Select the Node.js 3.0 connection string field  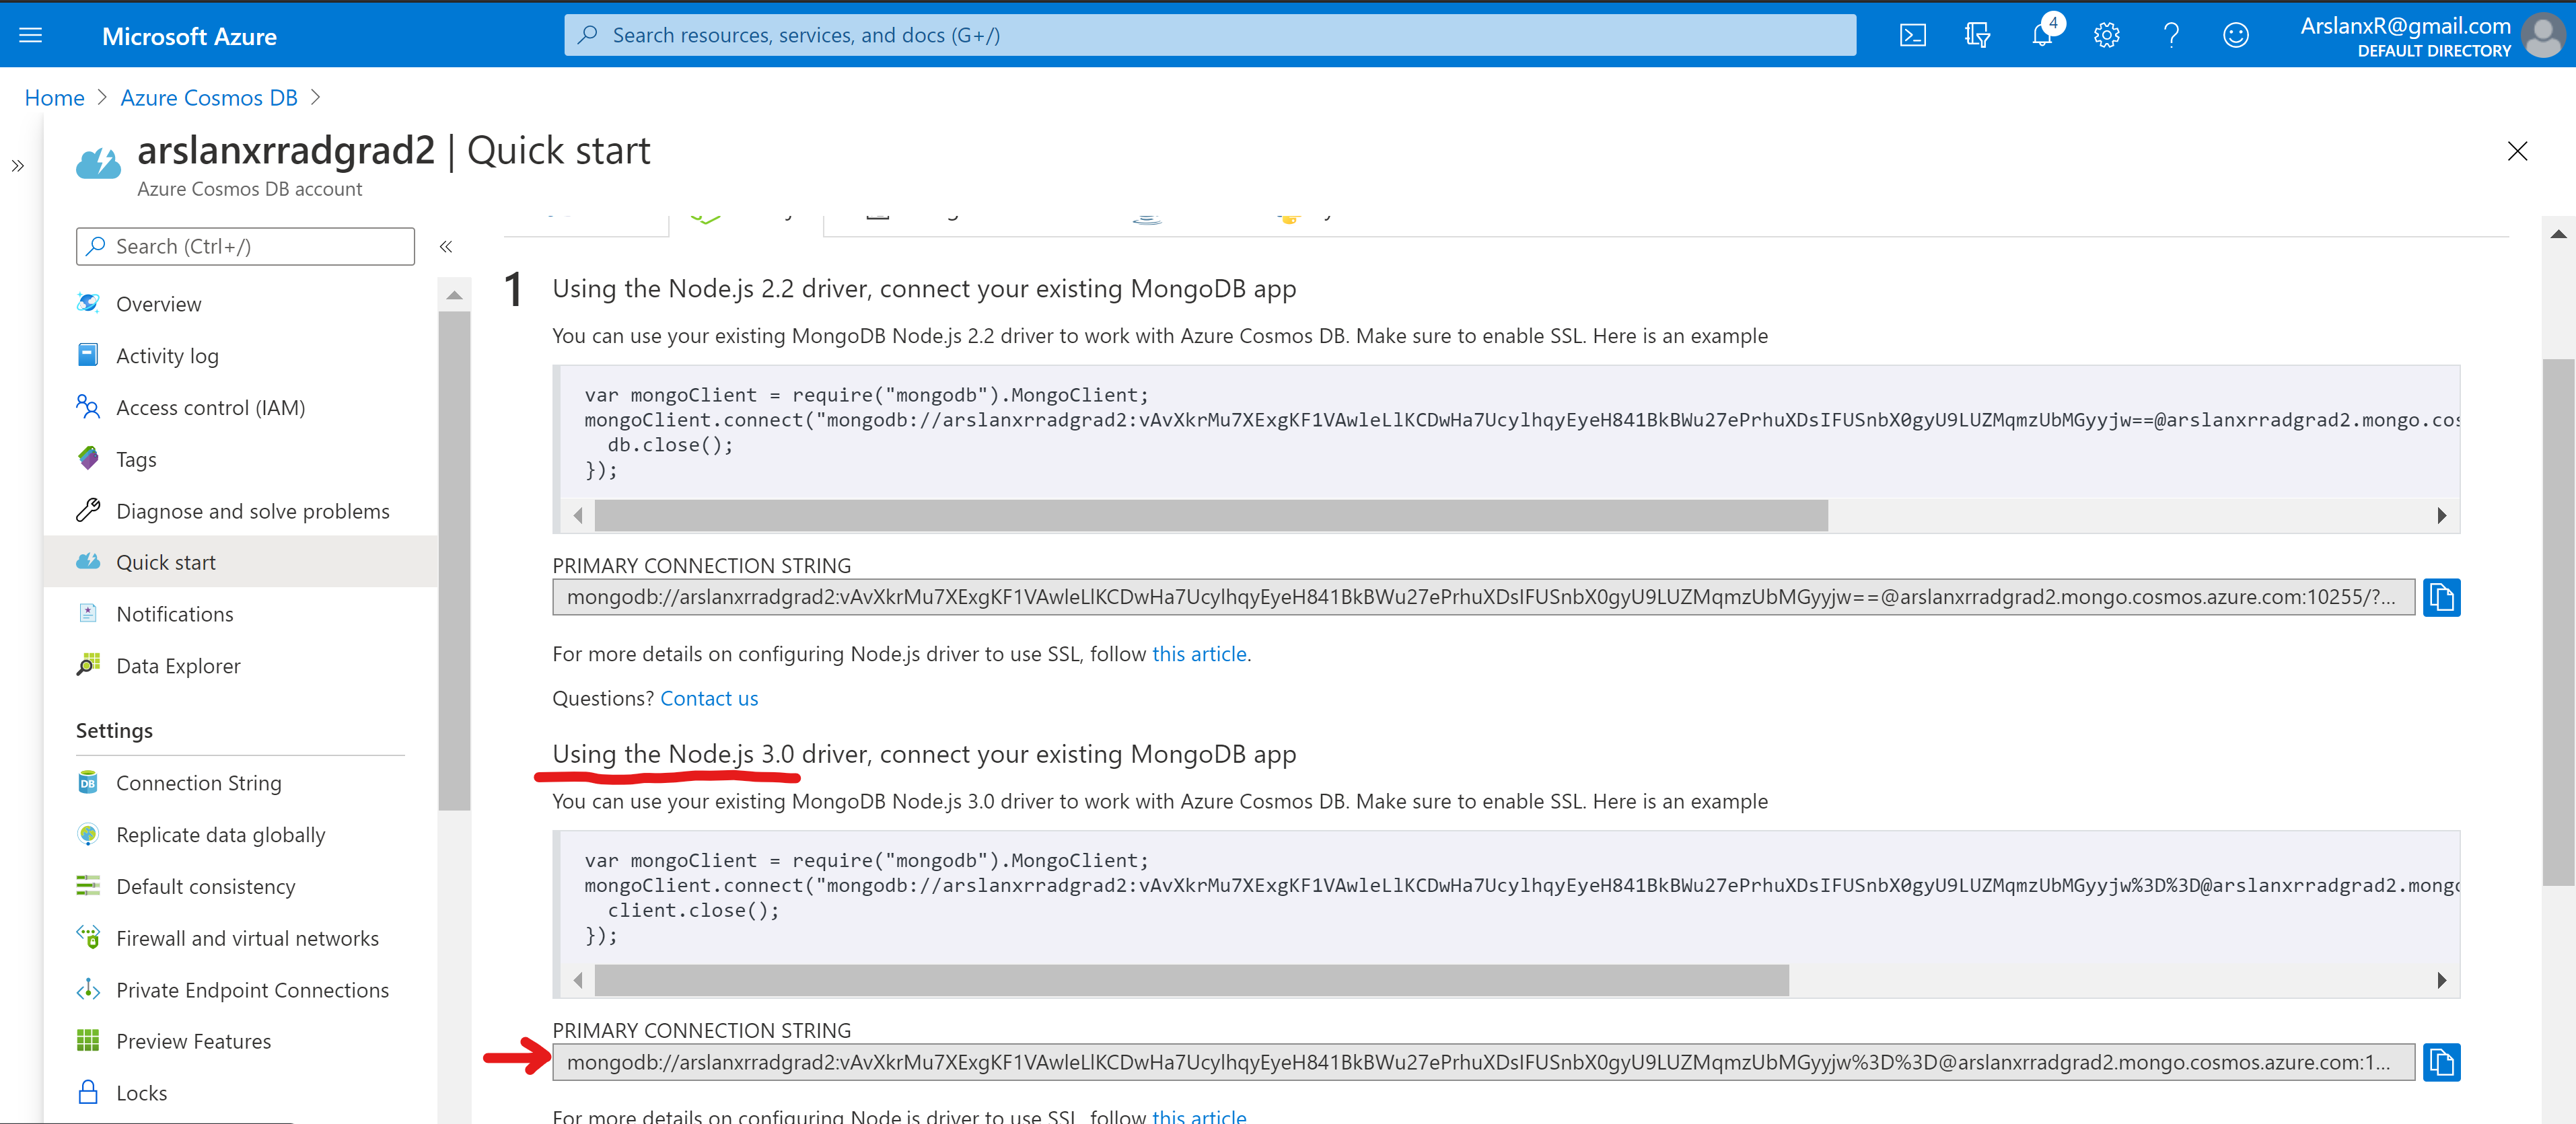click(x=1484, y=1062)
